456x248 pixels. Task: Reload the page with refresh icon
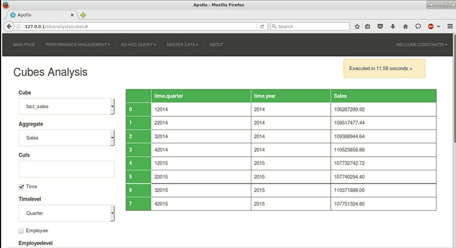pyautogui.click(x=262, y=26)
